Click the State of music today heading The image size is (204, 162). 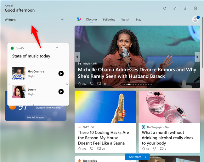click(x=31, y=56)
